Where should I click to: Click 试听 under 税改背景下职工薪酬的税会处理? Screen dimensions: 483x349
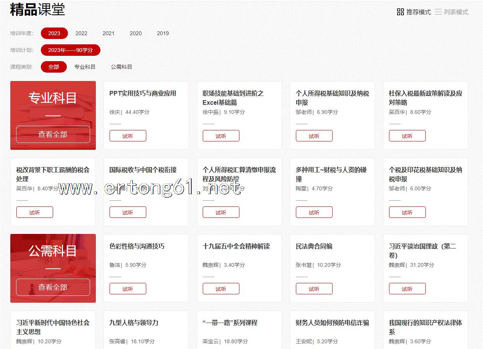(34, 213)
